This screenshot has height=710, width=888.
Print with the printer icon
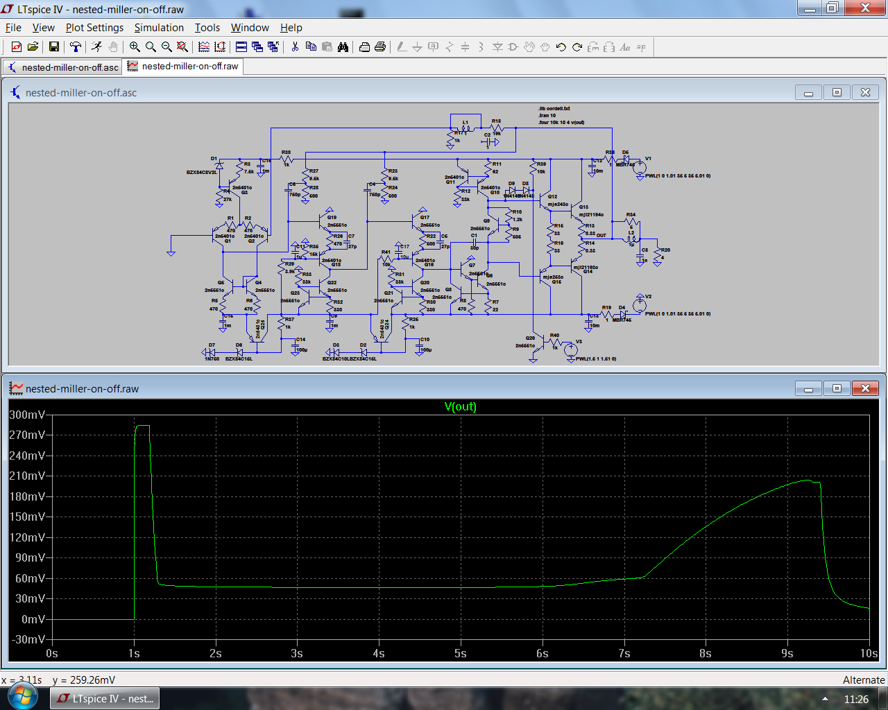(x=380, y=47)
